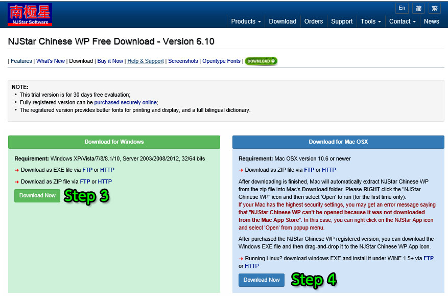Download Mac OSX ZIP file via HTTP
This screenshot has height=296, width=448.
point(329,170)
